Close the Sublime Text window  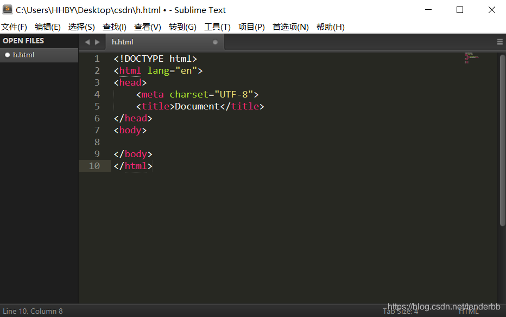pyautogui.click(x=492, y=10)
